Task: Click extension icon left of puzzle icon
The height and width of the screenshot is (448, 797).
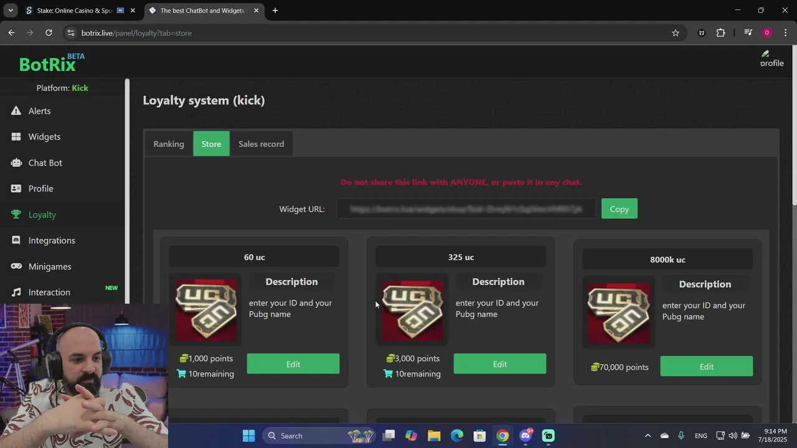Action: click(702, 33)
